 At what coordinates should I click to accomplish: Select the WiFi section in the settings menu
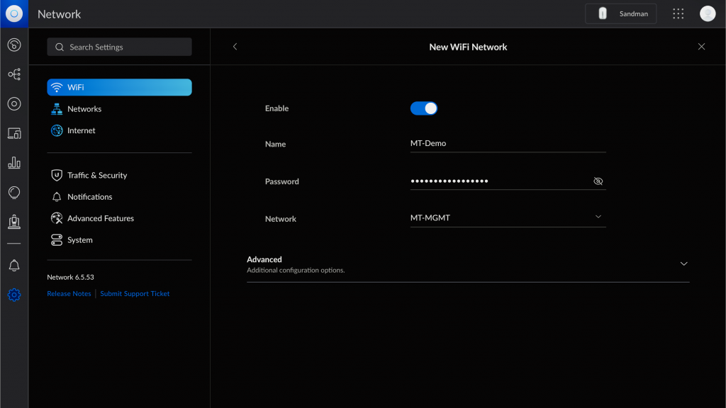click(x=119, y=87)
